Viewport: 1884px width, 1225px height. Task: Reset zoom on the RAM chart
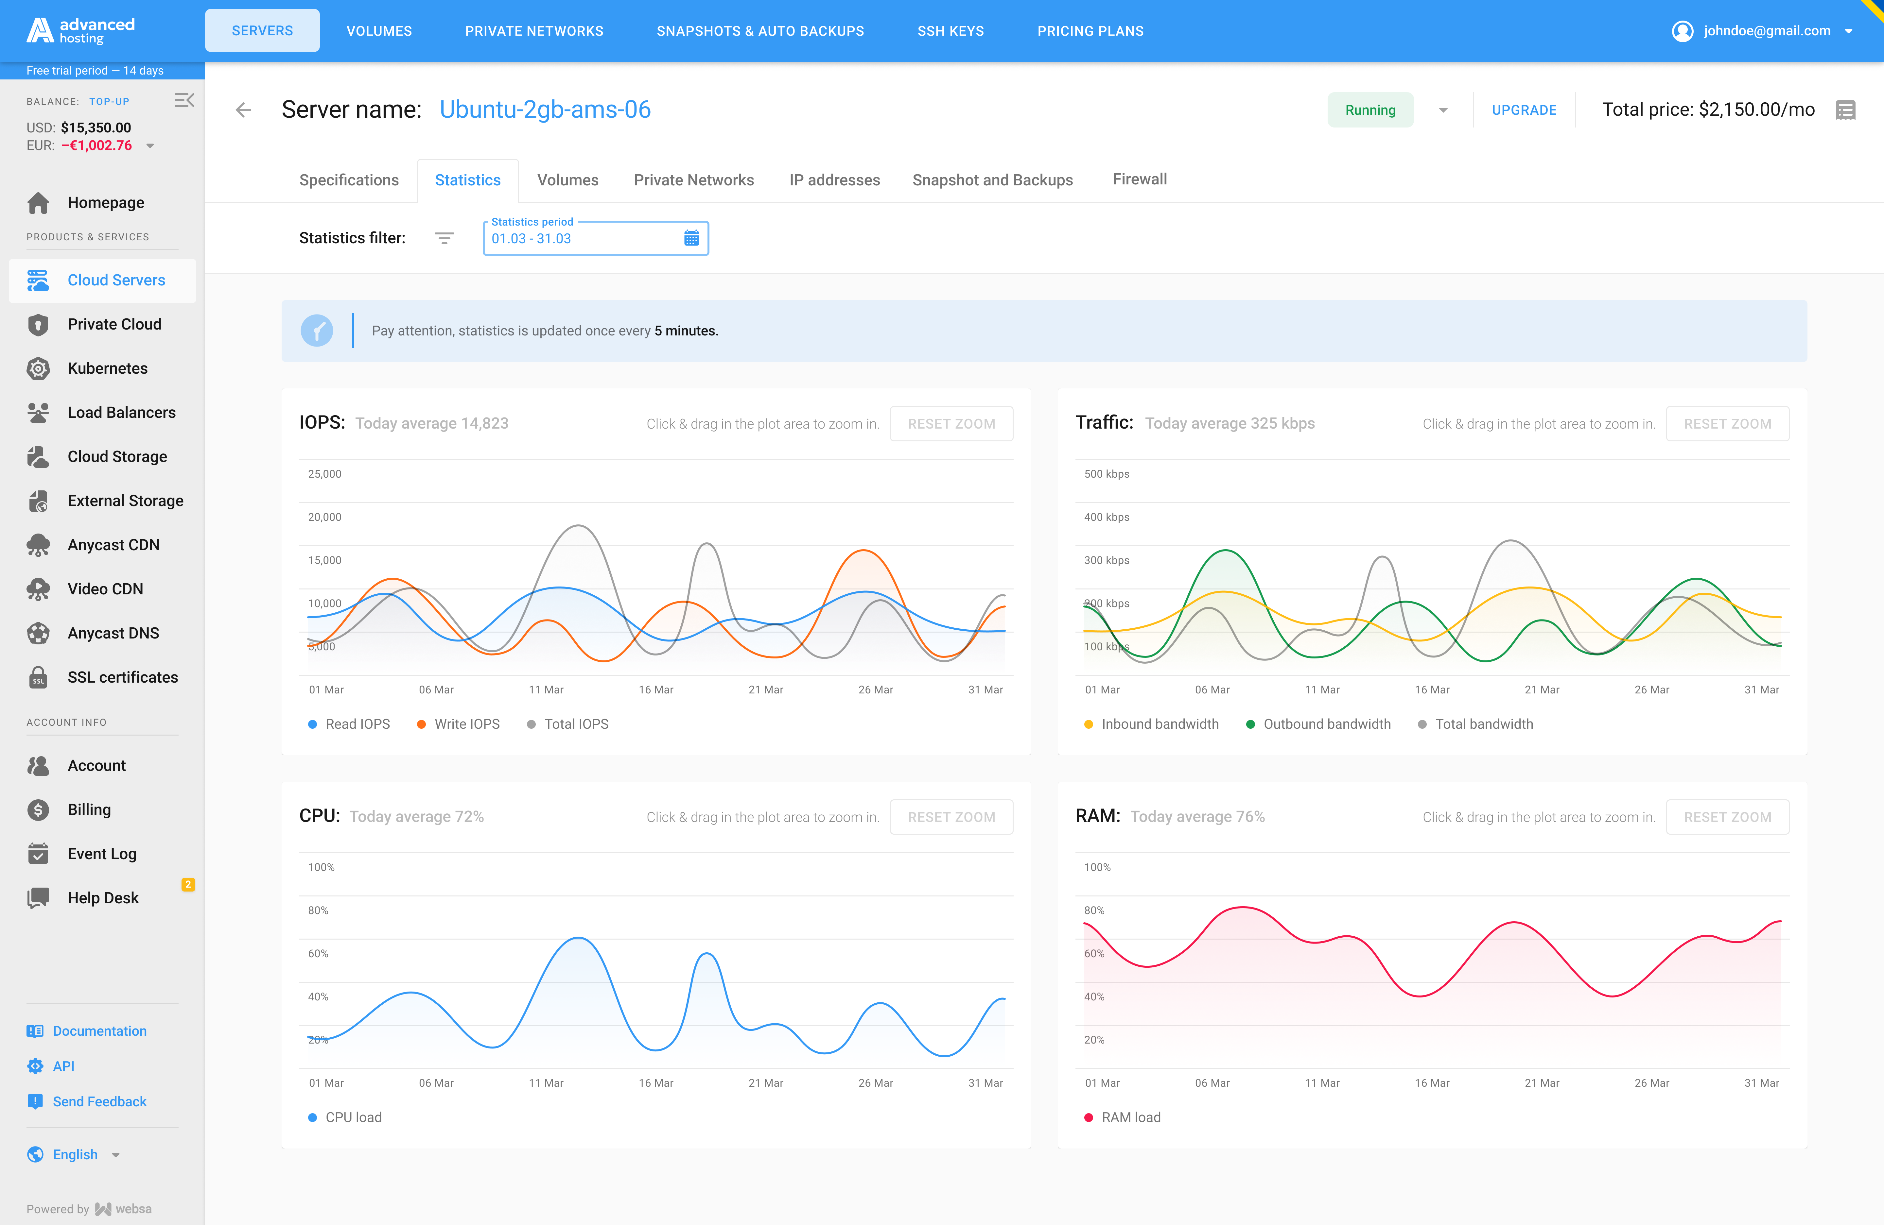pyautogui.click(x=1727, y=817)
